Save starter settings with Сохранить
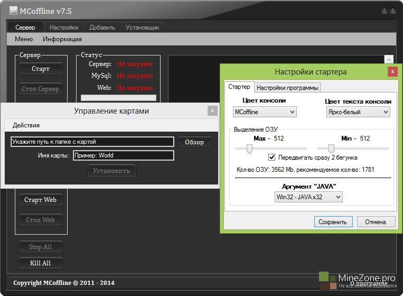403x296 pixels. pos(333,222)
